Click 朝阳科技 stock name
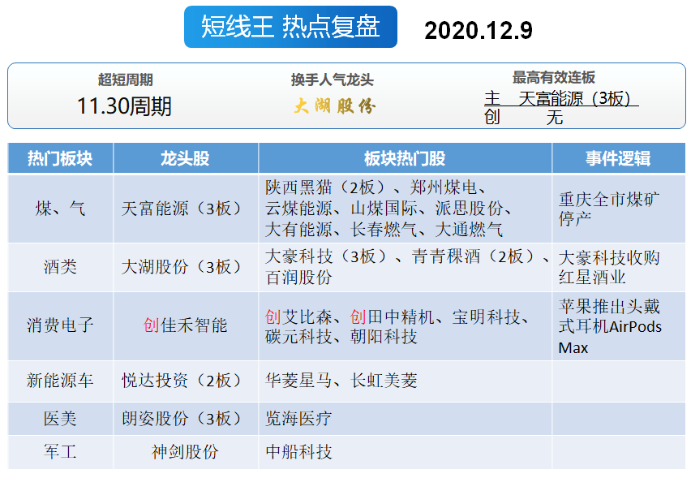 click(x=384, y=337)
